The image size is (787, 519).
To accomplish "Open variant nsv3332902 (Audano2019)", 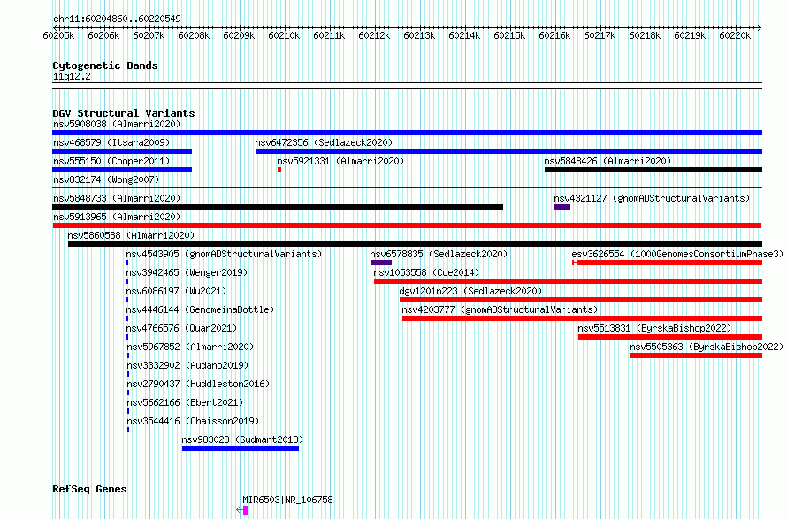I will [x=187, y=365].
